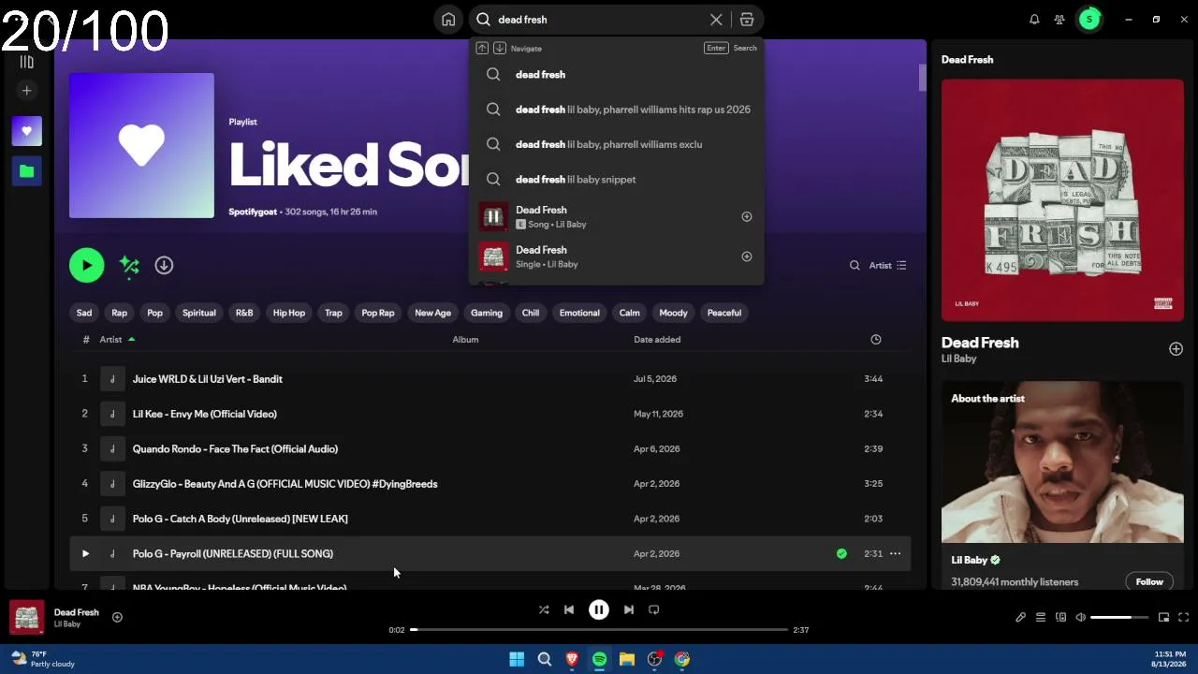Open Dead Fresh album cover in Now Playing panel

(1062, 200)
